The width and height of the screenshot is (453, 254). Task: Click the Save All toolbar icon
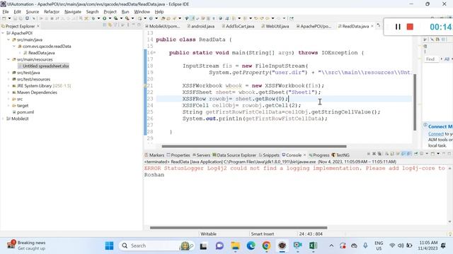[21, 18]
